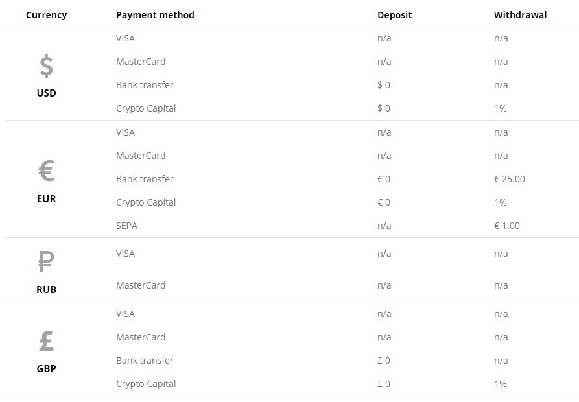Select Bank transfer under GBP
Screen dimensions: 579x402
tap(145, 361)
